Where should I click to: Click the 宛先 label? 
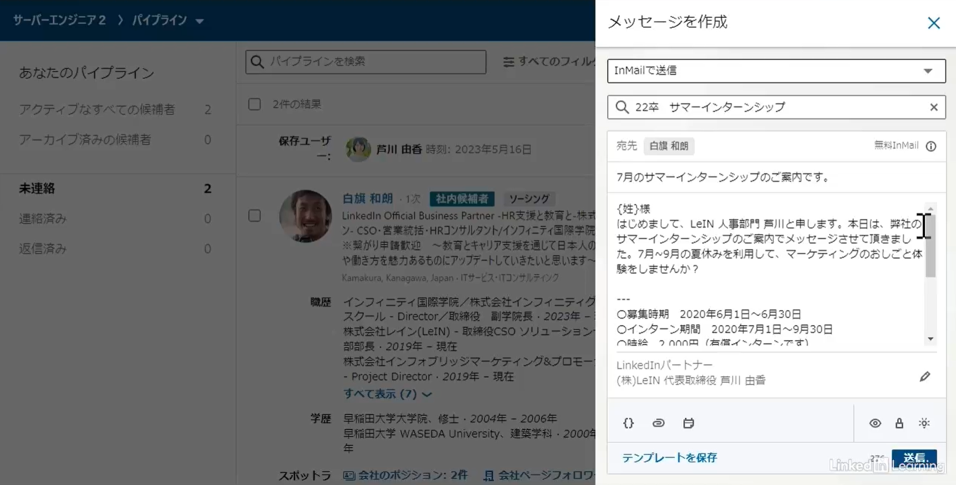(626, 146)
